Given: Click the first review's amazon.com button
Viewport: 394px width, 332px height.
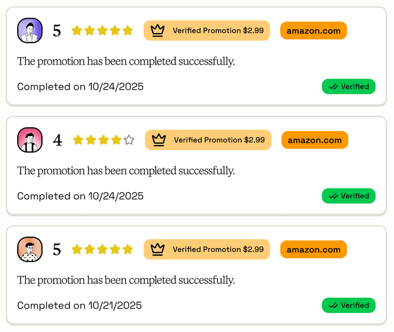Looking at the screenshot, I should click(x=313, y=31).
